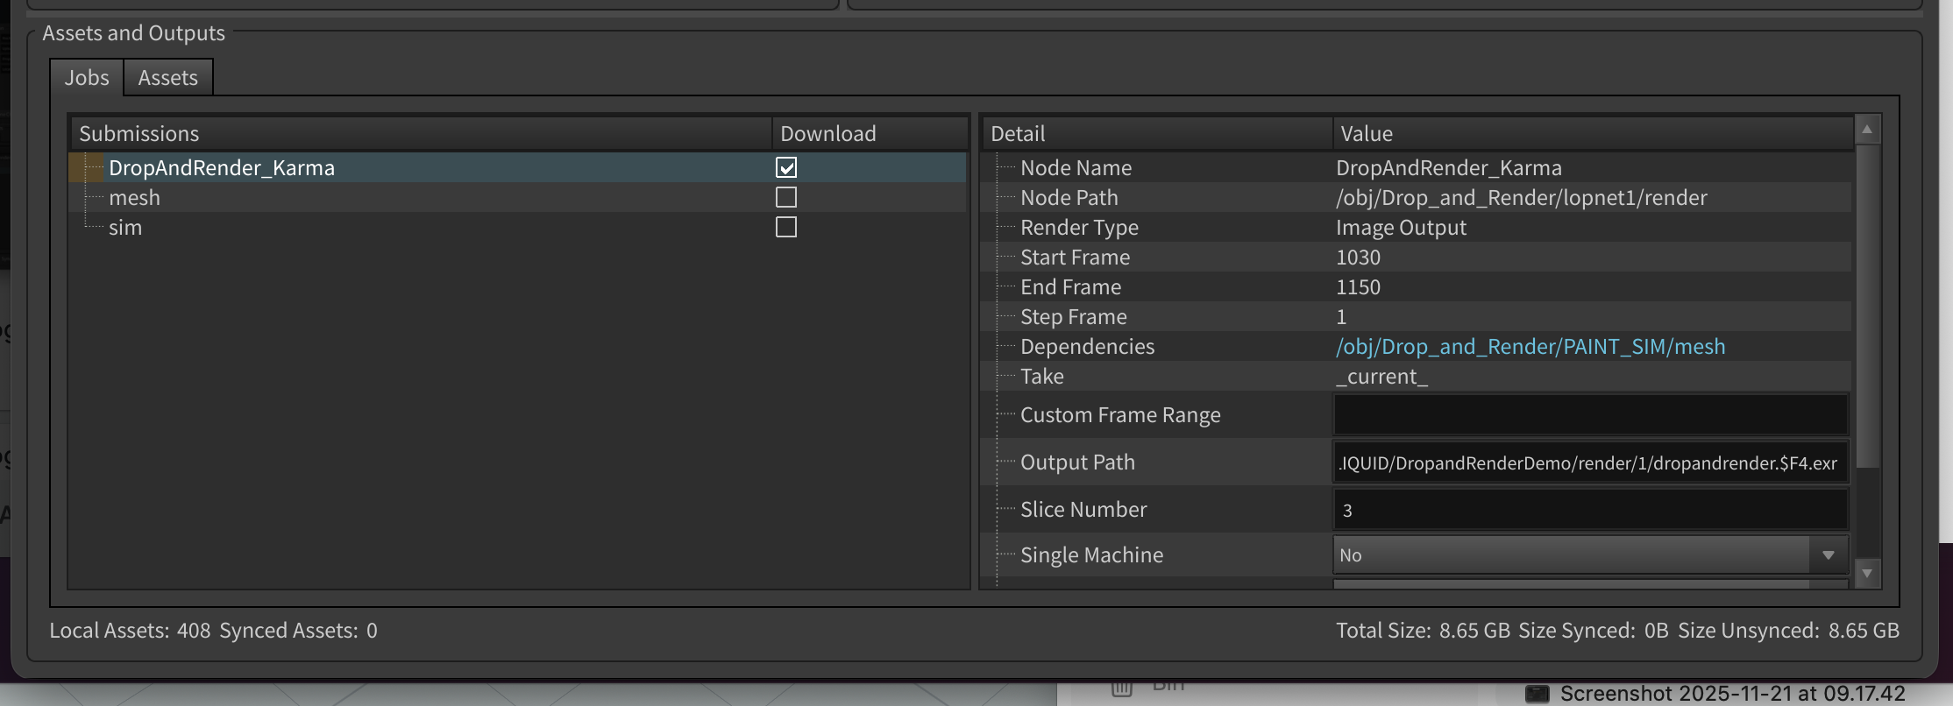Image resolution: width=1953 pixels, height=706 pixels.
Task: Click the Output Path detail label
Action: pyautogui.click(x=1077, y=462)
